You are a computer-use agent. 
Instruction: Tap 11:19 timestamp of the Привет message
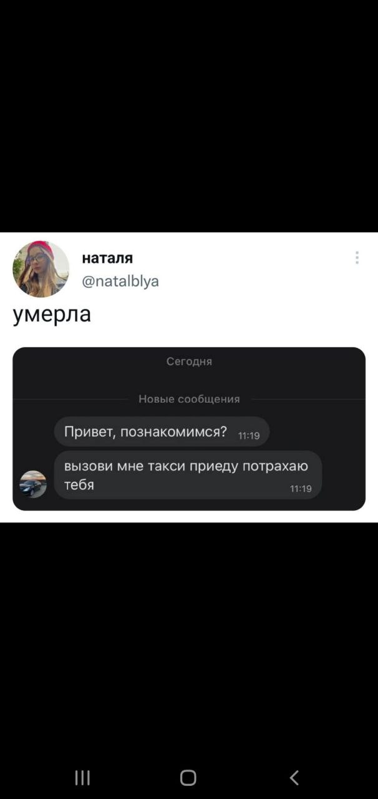249,436
